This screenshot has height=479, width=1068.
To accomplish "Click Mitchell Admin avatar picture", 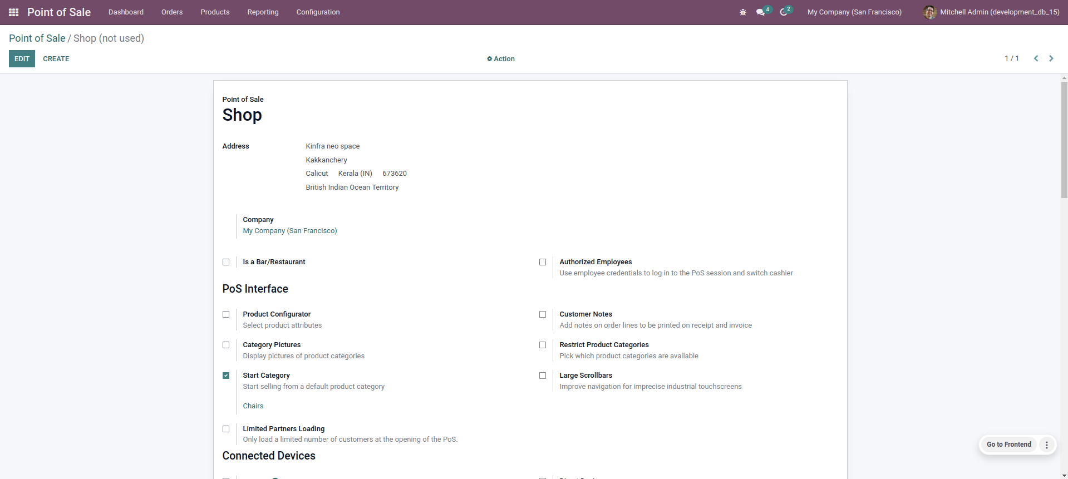I will pos(929,12).
